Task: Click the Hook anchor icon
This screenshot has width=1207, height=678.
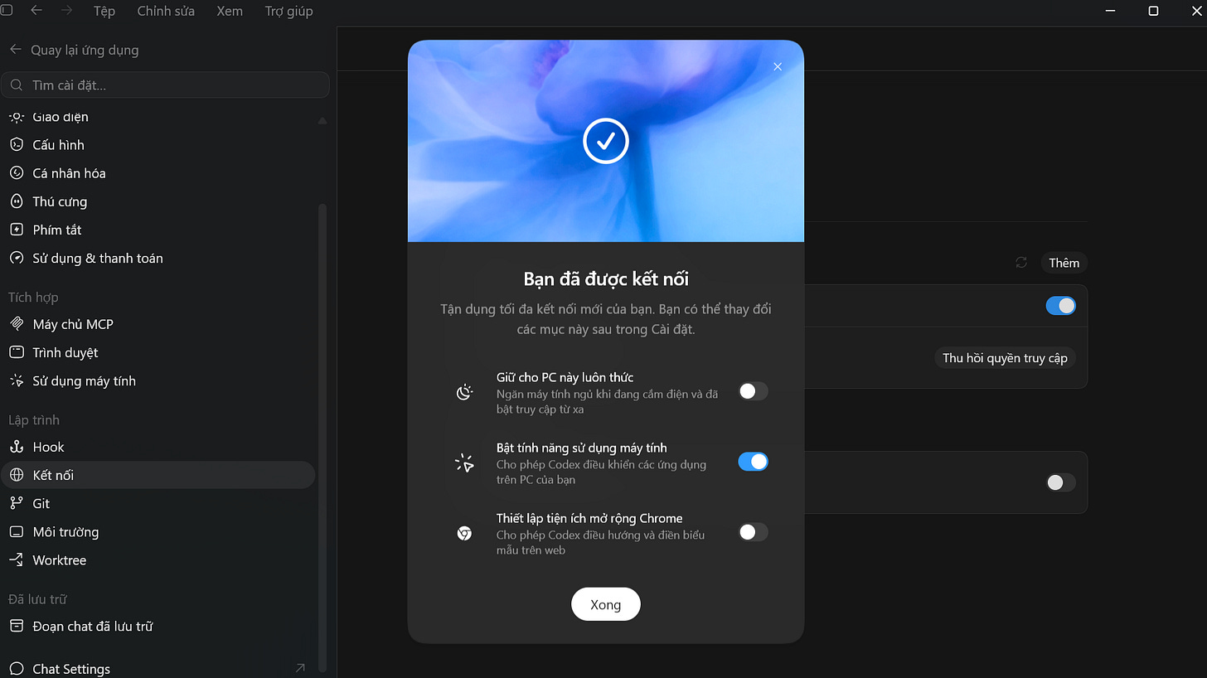Action: point(17,447)
